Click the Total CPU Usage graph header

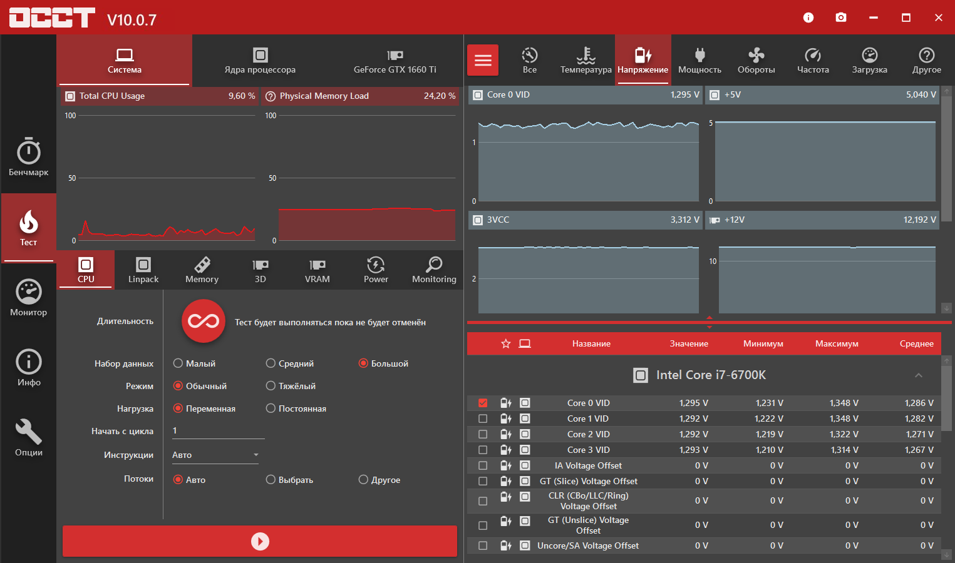(160, 96)
